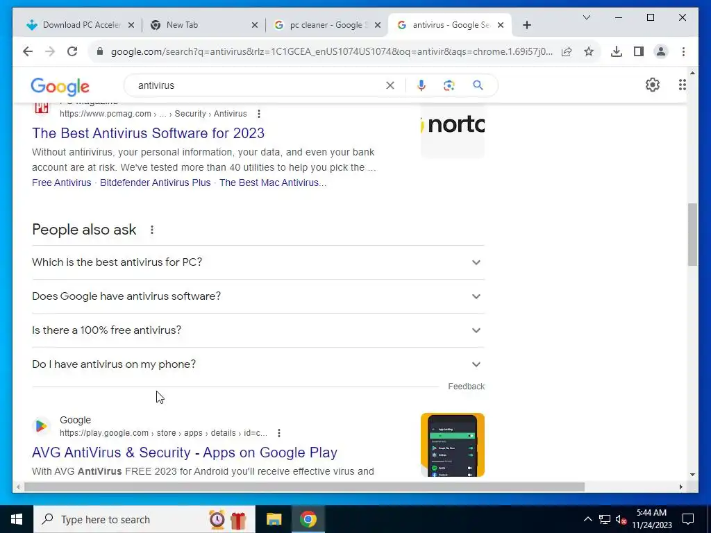Click the Chrome taskbar icon

[308, 519]
